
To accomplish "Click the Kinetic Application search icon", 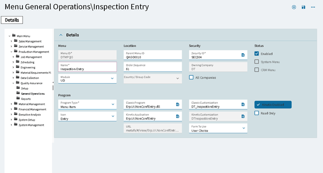I will click(177, 116).
